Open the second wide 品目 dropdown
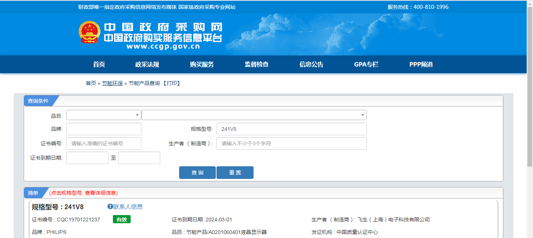This screenshot has height=238, width=533. (x=254, y=115)
